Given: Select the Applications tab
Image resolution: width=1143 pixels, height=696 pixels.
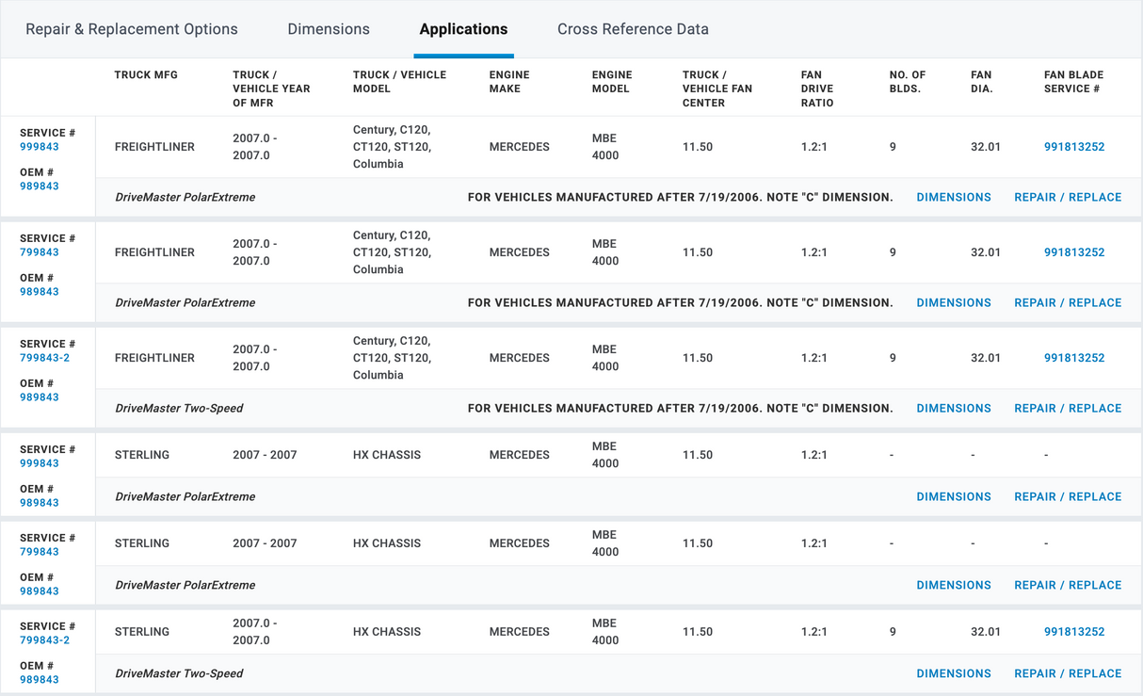Looking at the screenshot, I should tap(463, 29).
